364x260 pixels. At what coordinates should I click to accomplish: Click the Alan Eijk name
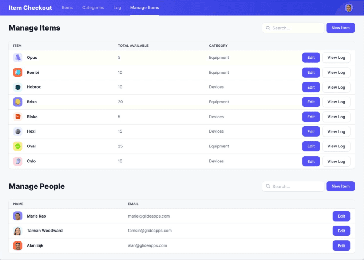point(35,245)
